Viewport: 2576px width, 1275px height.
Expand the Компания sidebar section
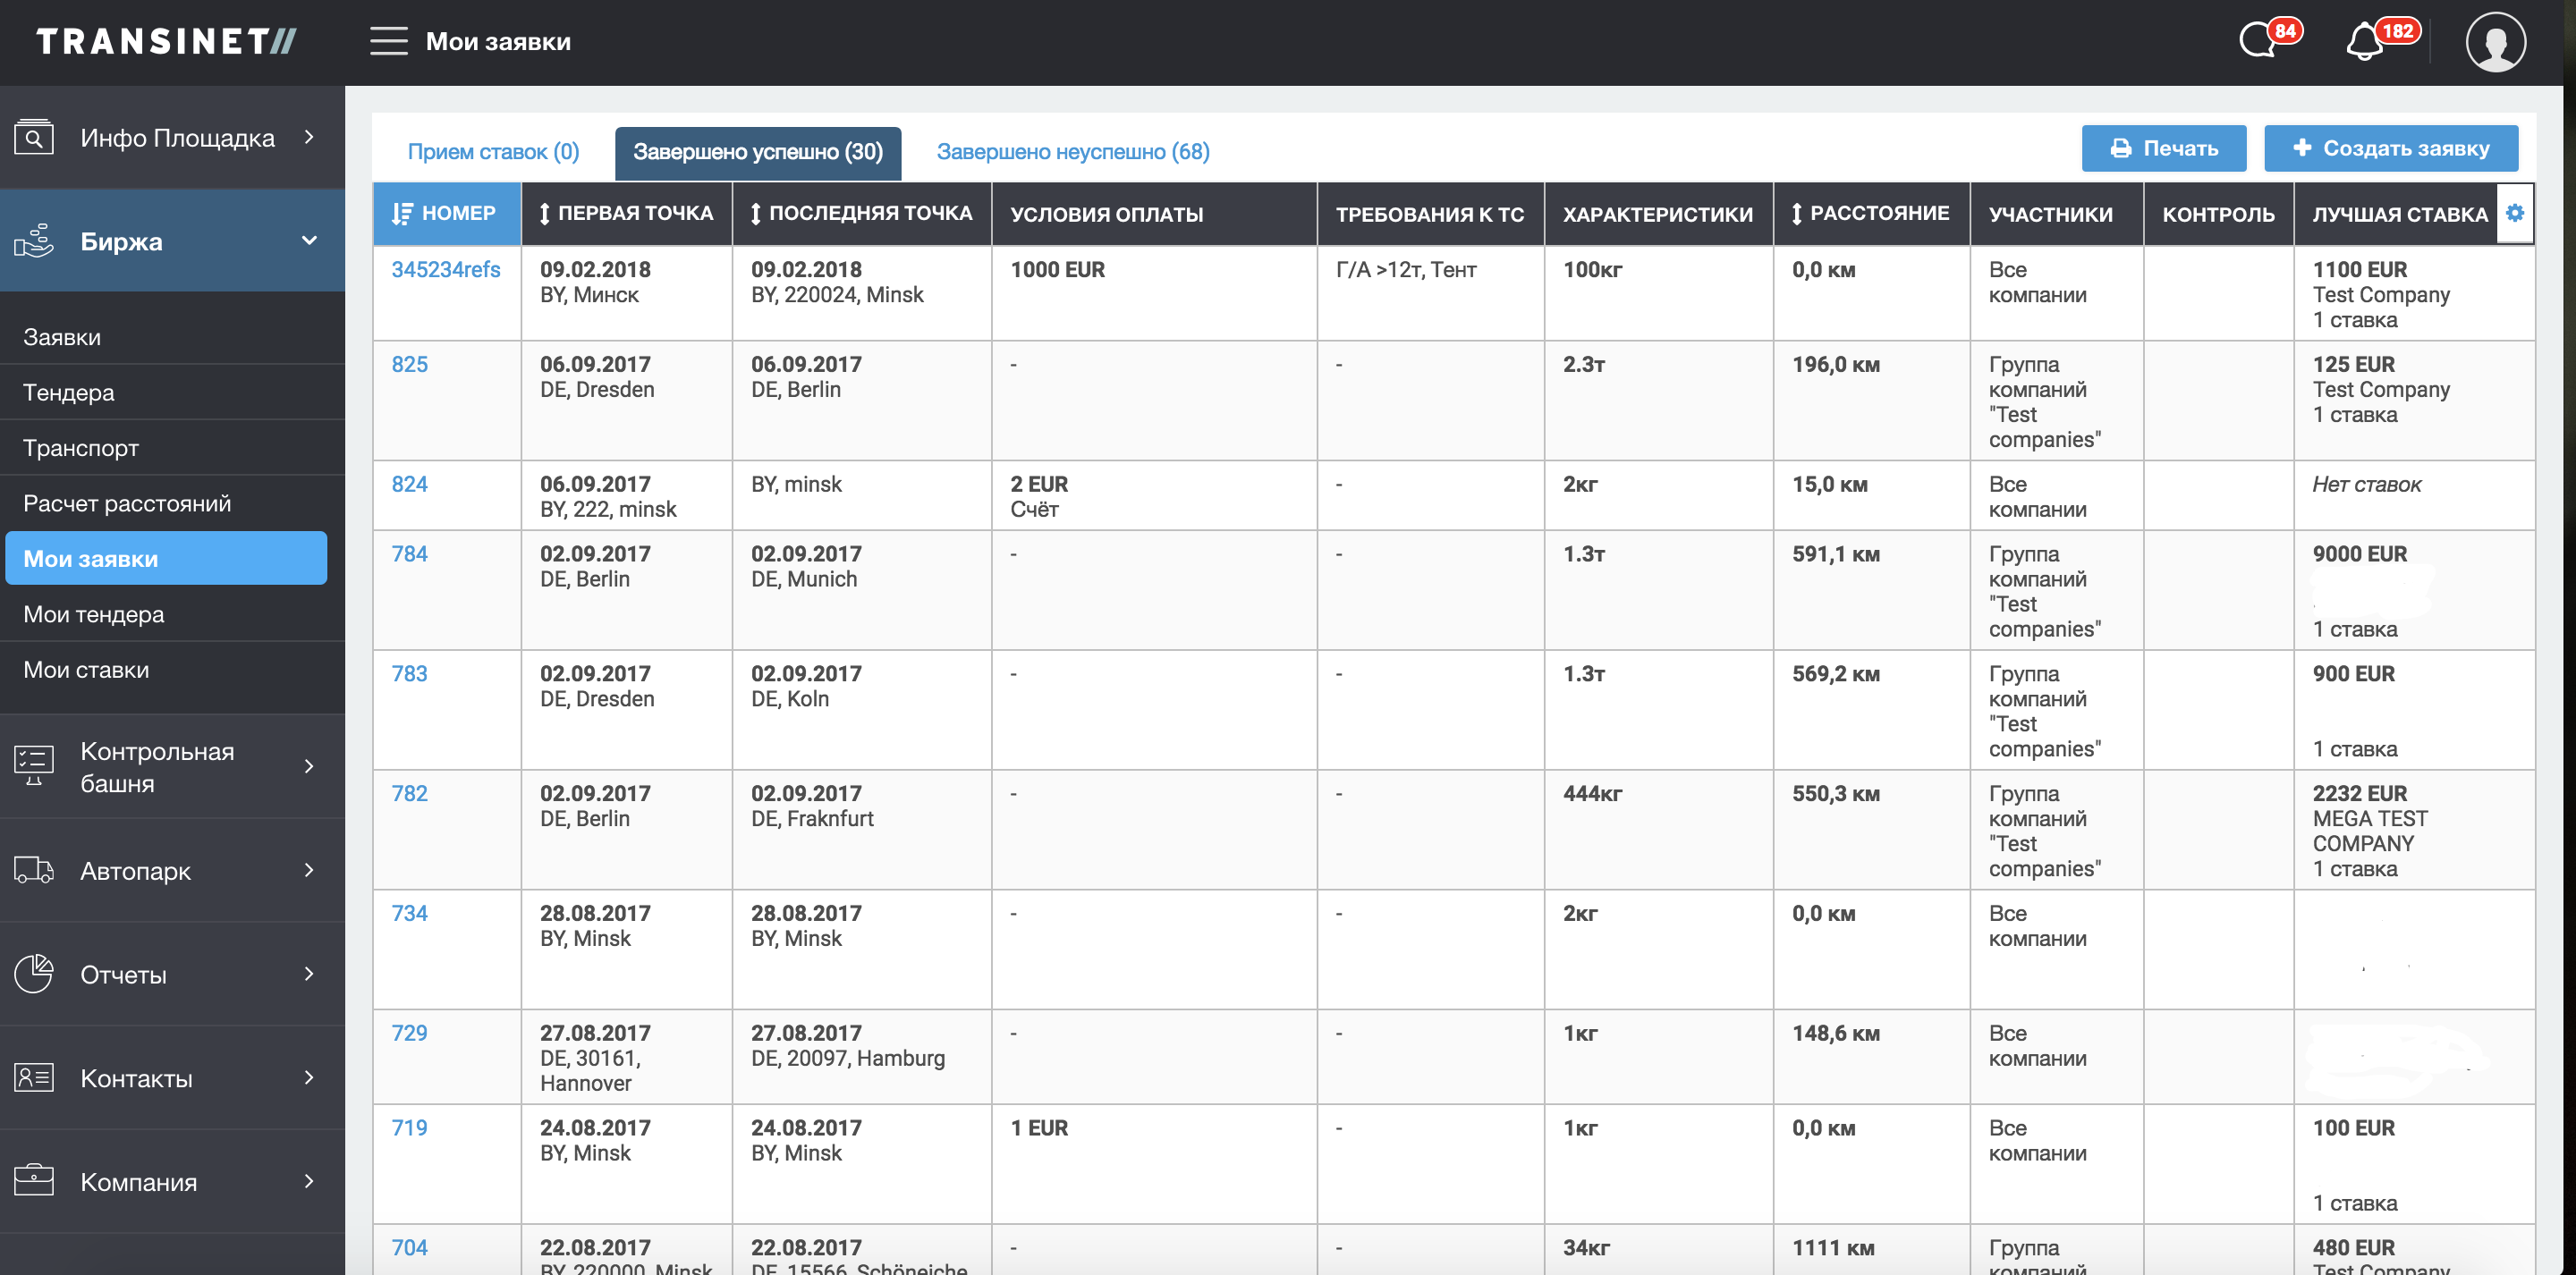(309, 1182)
